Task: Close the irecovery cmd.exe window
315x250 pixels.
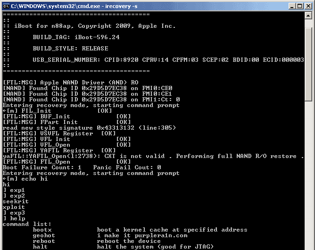Action: coord(308,6)
